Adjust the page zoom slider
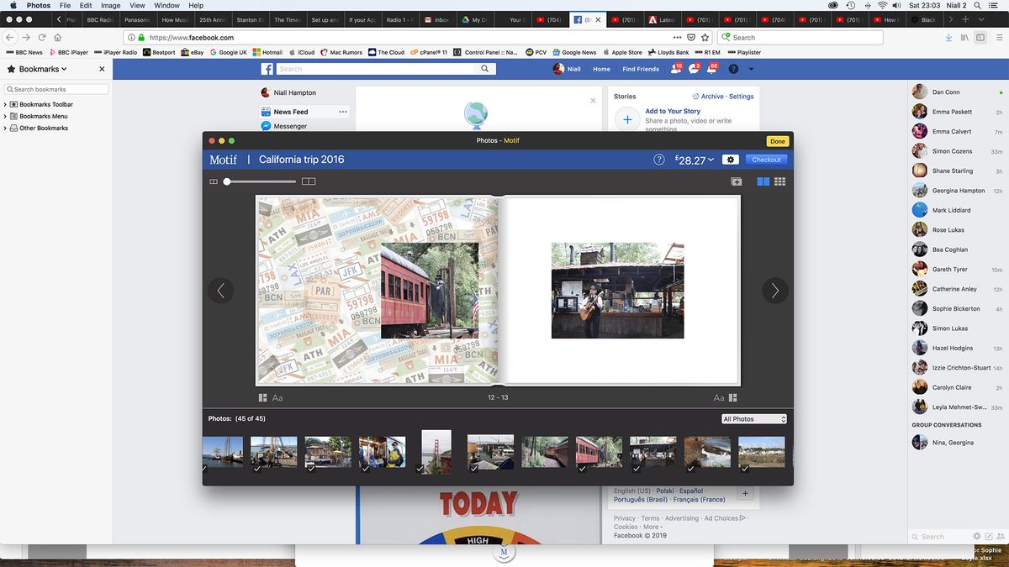The height and width of the screenshot is (567, 1009). pos(226,181)
